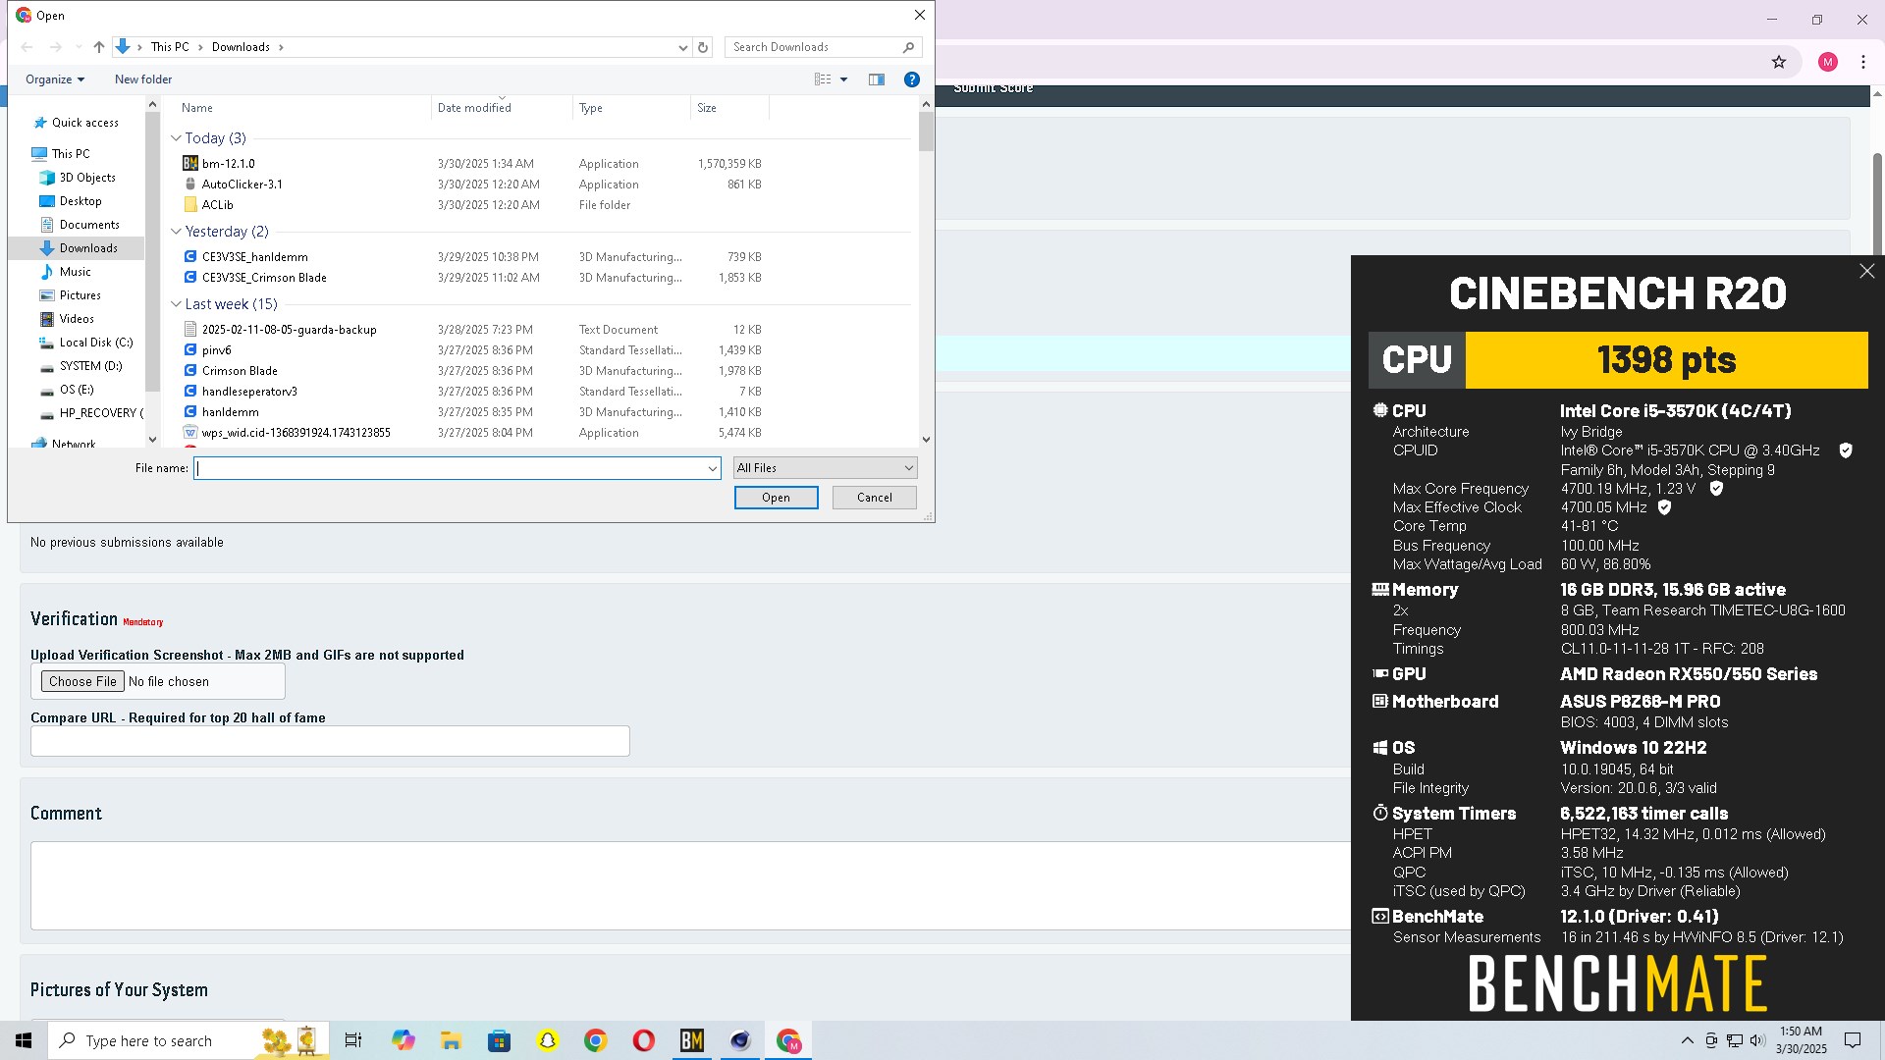Open Microsoft Store taskbar icon
This screenshot has width=1885, height=1060.
pyautogui.click(x=499, y=1040)
